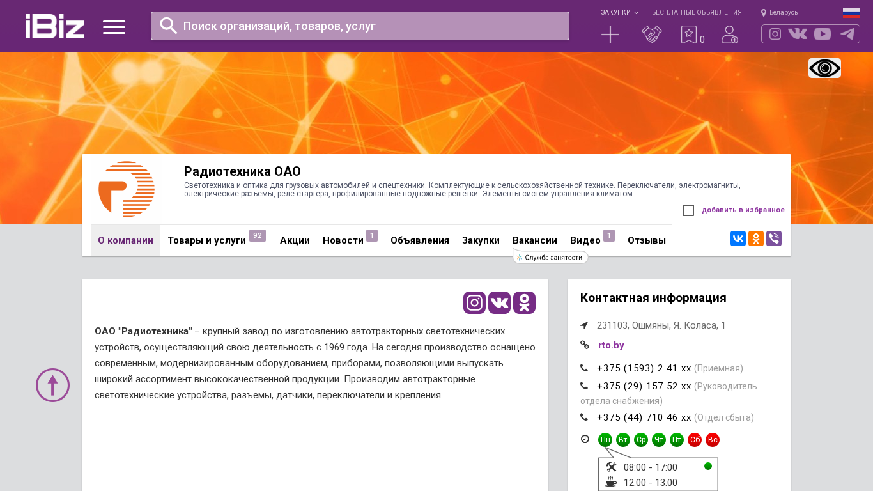The width and height of the screenshot is (873, 491).
Task: Open the handshake partners icon
Action: click(x=652, y=35)
